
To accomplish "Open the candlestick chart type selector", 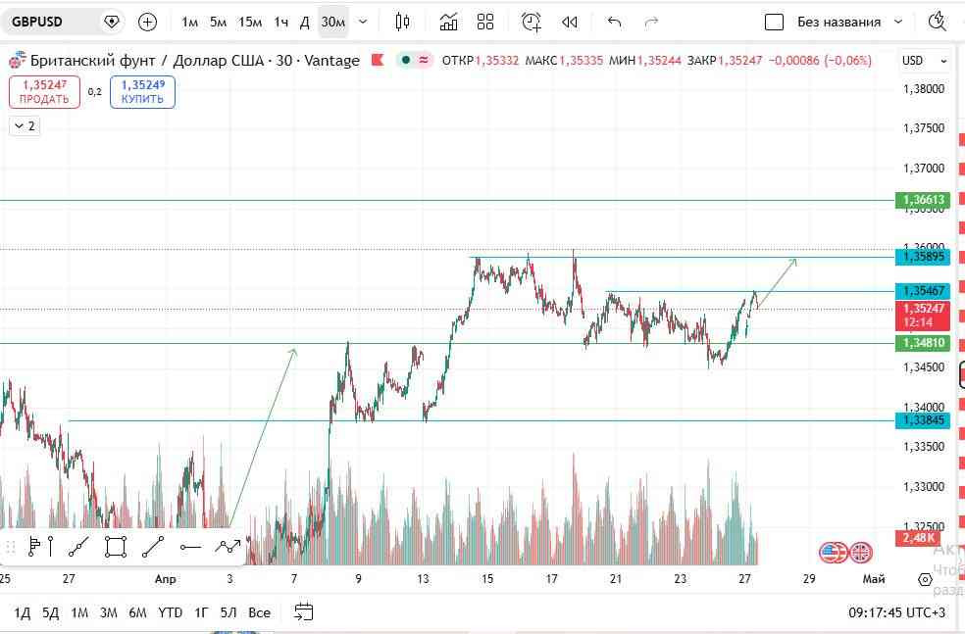I will (x=402, y=23).
